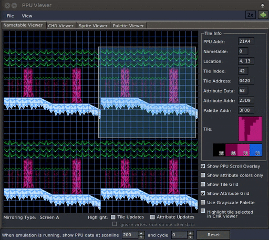Click the magenta tile preview image

click(x=250, y=129)
